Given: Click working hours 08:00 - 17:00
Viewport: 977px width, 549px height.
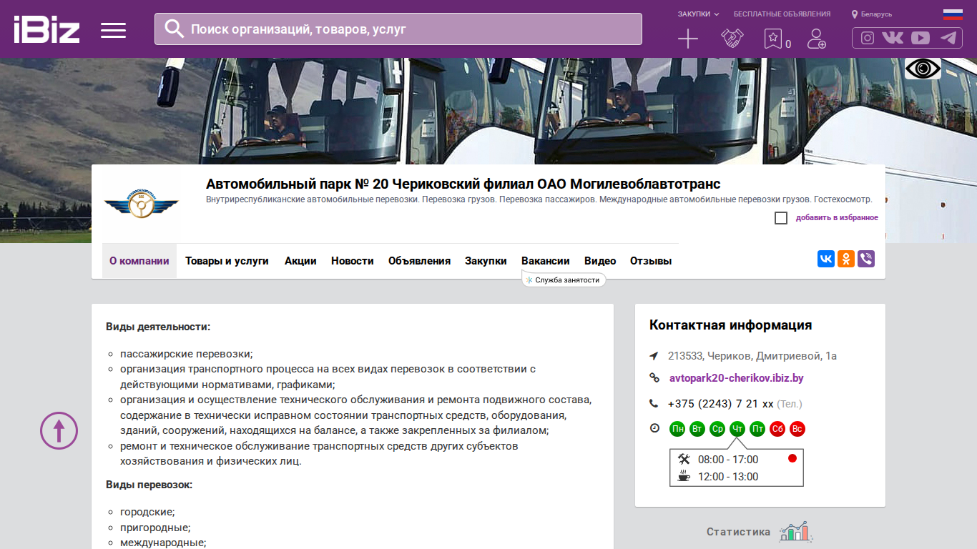Looking at the screenshot, I should point(728,460).
